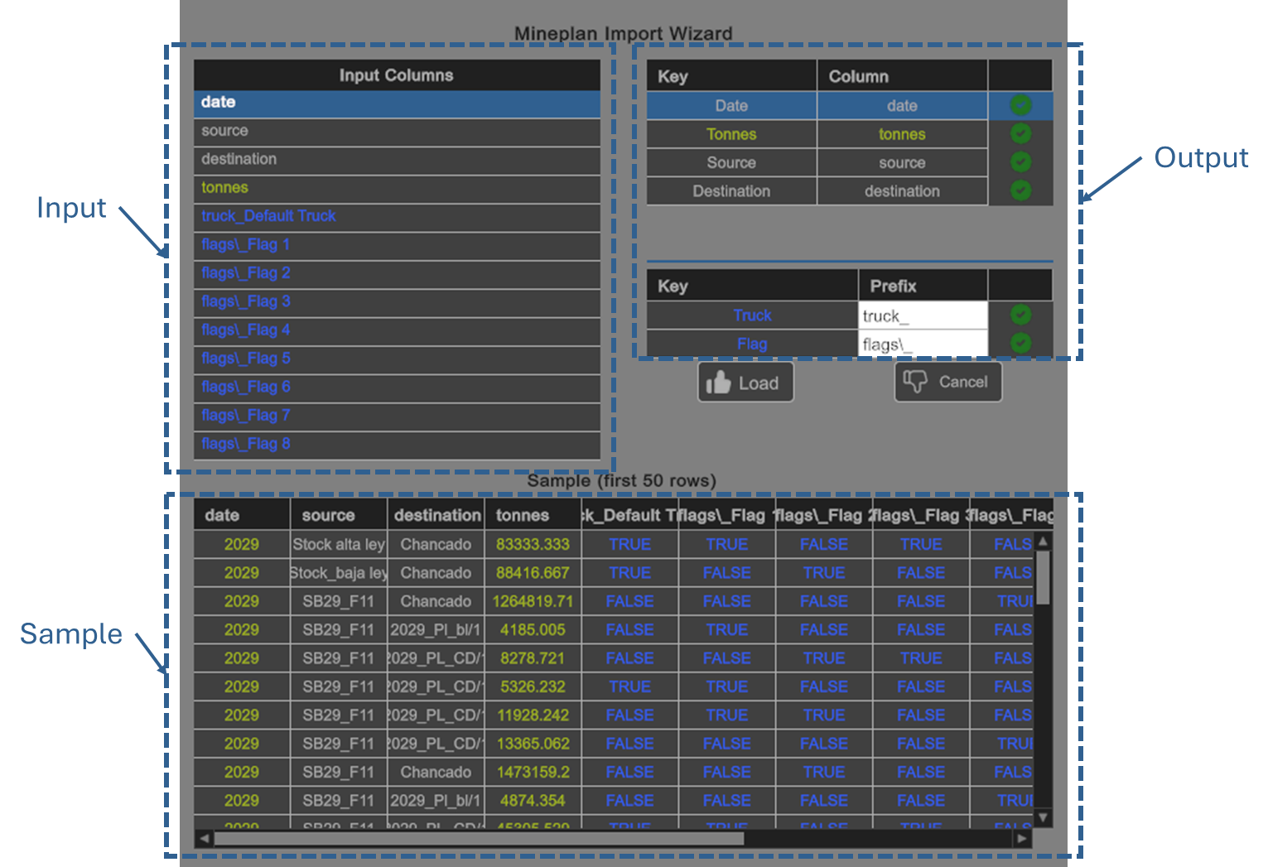Click the sample cell 11928.242
This screenshot has width=1268, height=867.
pos(533,715)
